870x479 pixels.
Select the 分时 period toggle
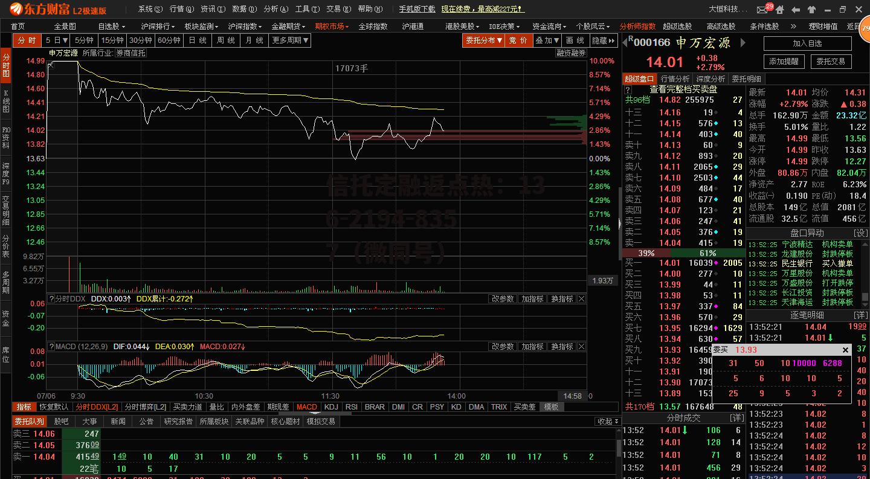point(27,40)
